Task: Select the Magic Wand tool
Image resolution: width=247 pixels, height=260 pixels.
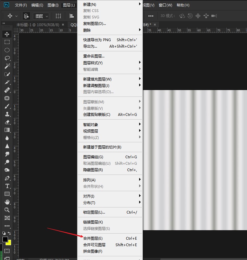Action: click(7, 66)
